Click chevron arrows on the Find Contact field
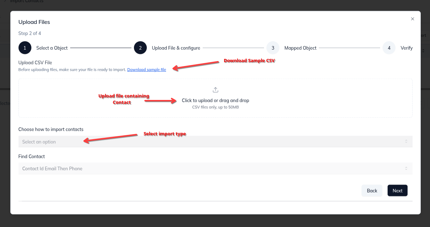 coord(406,168)
